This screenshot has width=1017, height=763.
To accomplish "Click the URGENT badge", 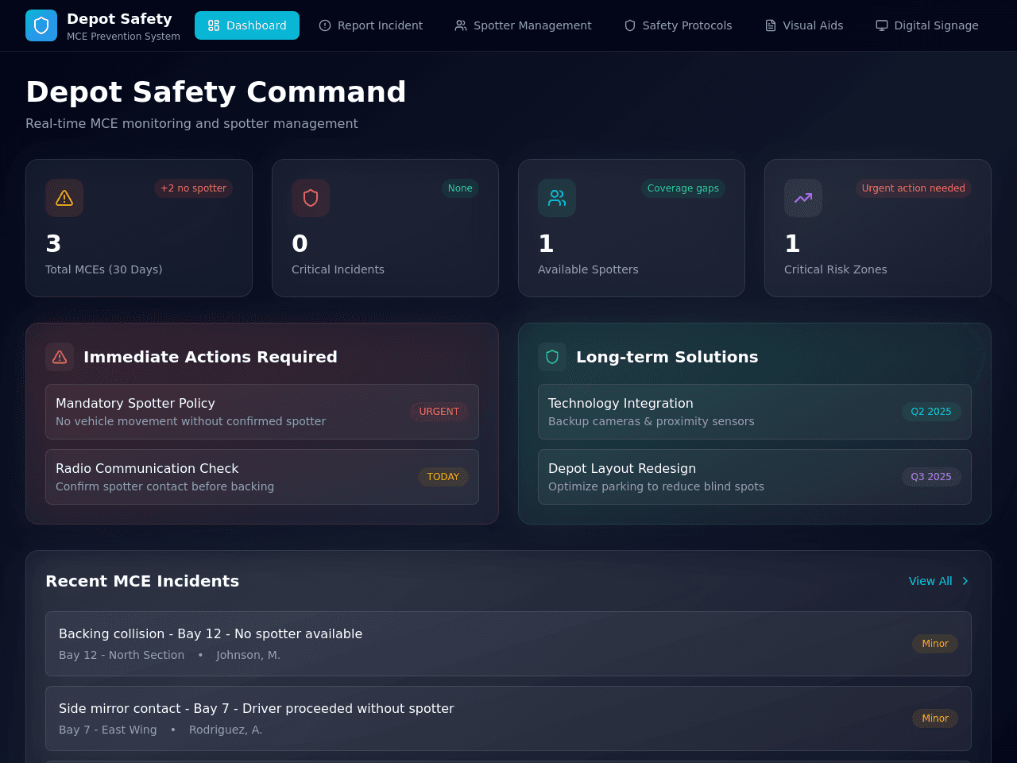I will (439, 412).
